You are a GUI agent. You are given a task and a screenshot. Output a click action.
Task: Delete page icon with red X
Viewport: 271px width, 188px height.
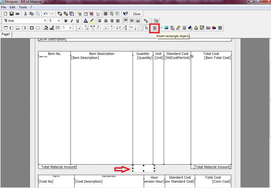(91, 14)
